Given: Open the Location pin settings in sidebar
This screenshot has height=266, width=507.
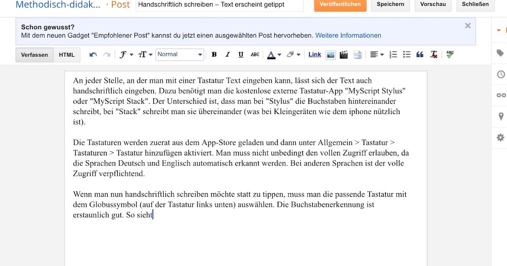Looking at the screenshot, I should point(501,117).
